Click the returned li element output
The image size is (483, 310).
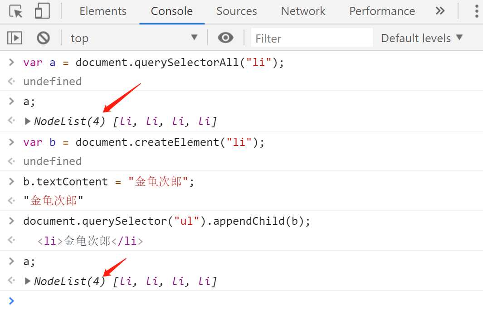point(90,241)
